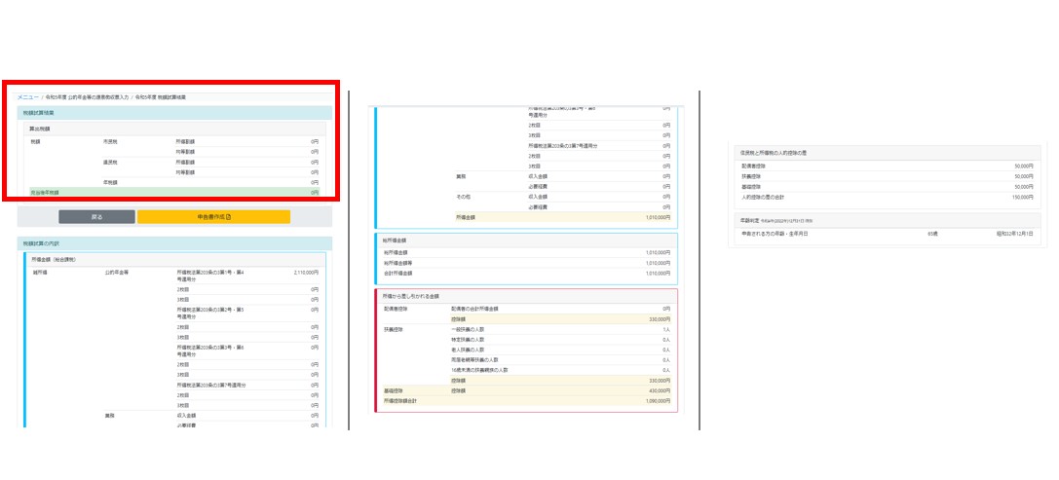
Task: Click the 申告される方の年齢・生年月日 label
Action: click(x=774, y=233)
